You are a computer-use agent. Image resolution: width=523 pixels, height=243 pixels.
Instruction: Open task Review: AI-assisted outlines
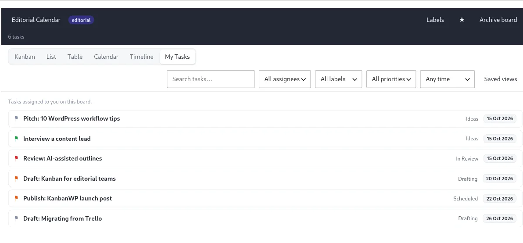pyautogui.click(x=265, y=159)
